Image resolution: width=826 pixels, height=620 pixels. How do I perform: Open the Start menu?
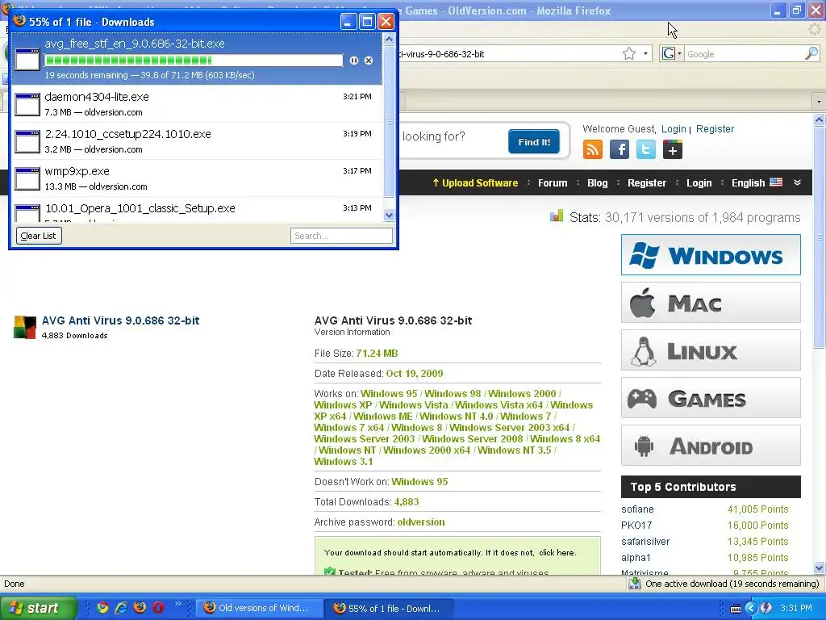(x=38, y=608)
